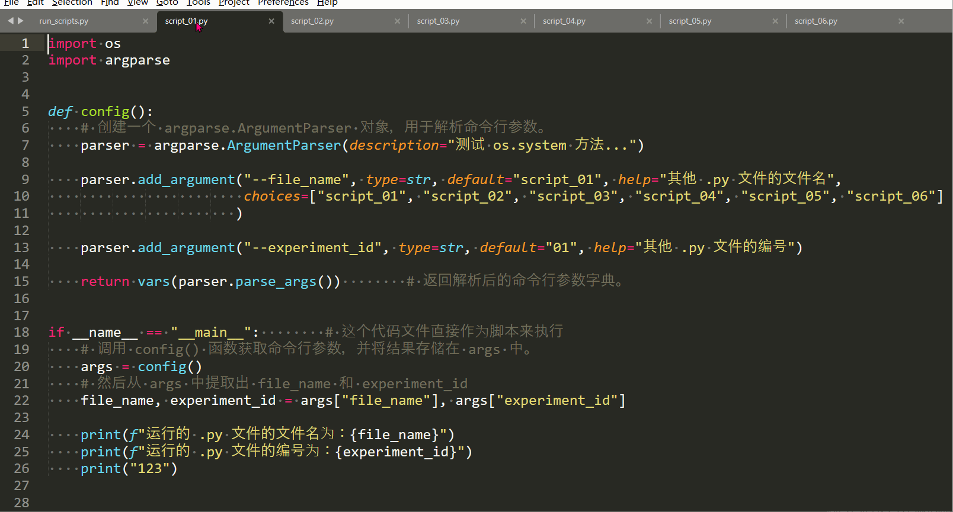Click 'parse_args' on line 15

click(276, 281)
